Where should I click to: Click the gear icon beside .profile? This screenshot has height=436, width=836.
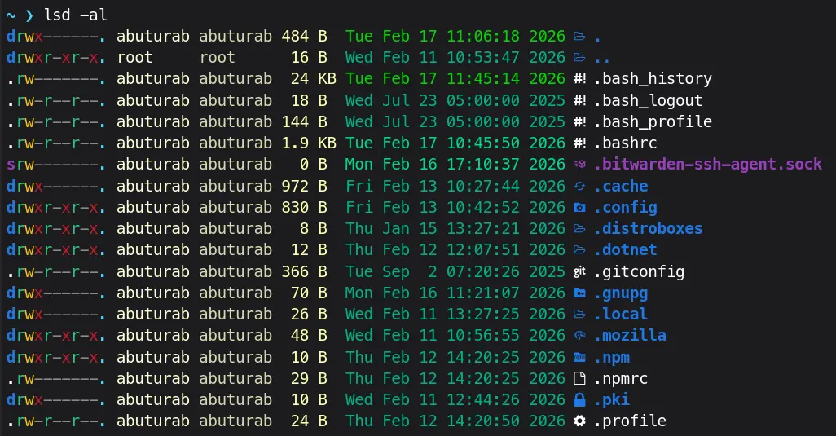(579, 421)
